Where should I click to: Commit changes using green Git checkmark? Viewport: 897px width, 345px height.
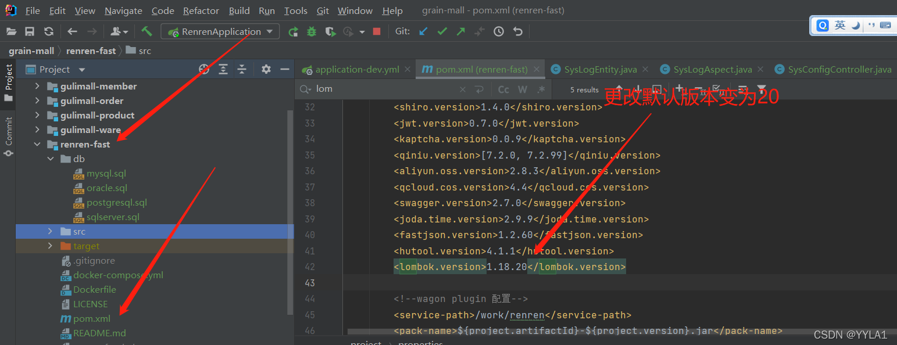(x=442, y=31)
